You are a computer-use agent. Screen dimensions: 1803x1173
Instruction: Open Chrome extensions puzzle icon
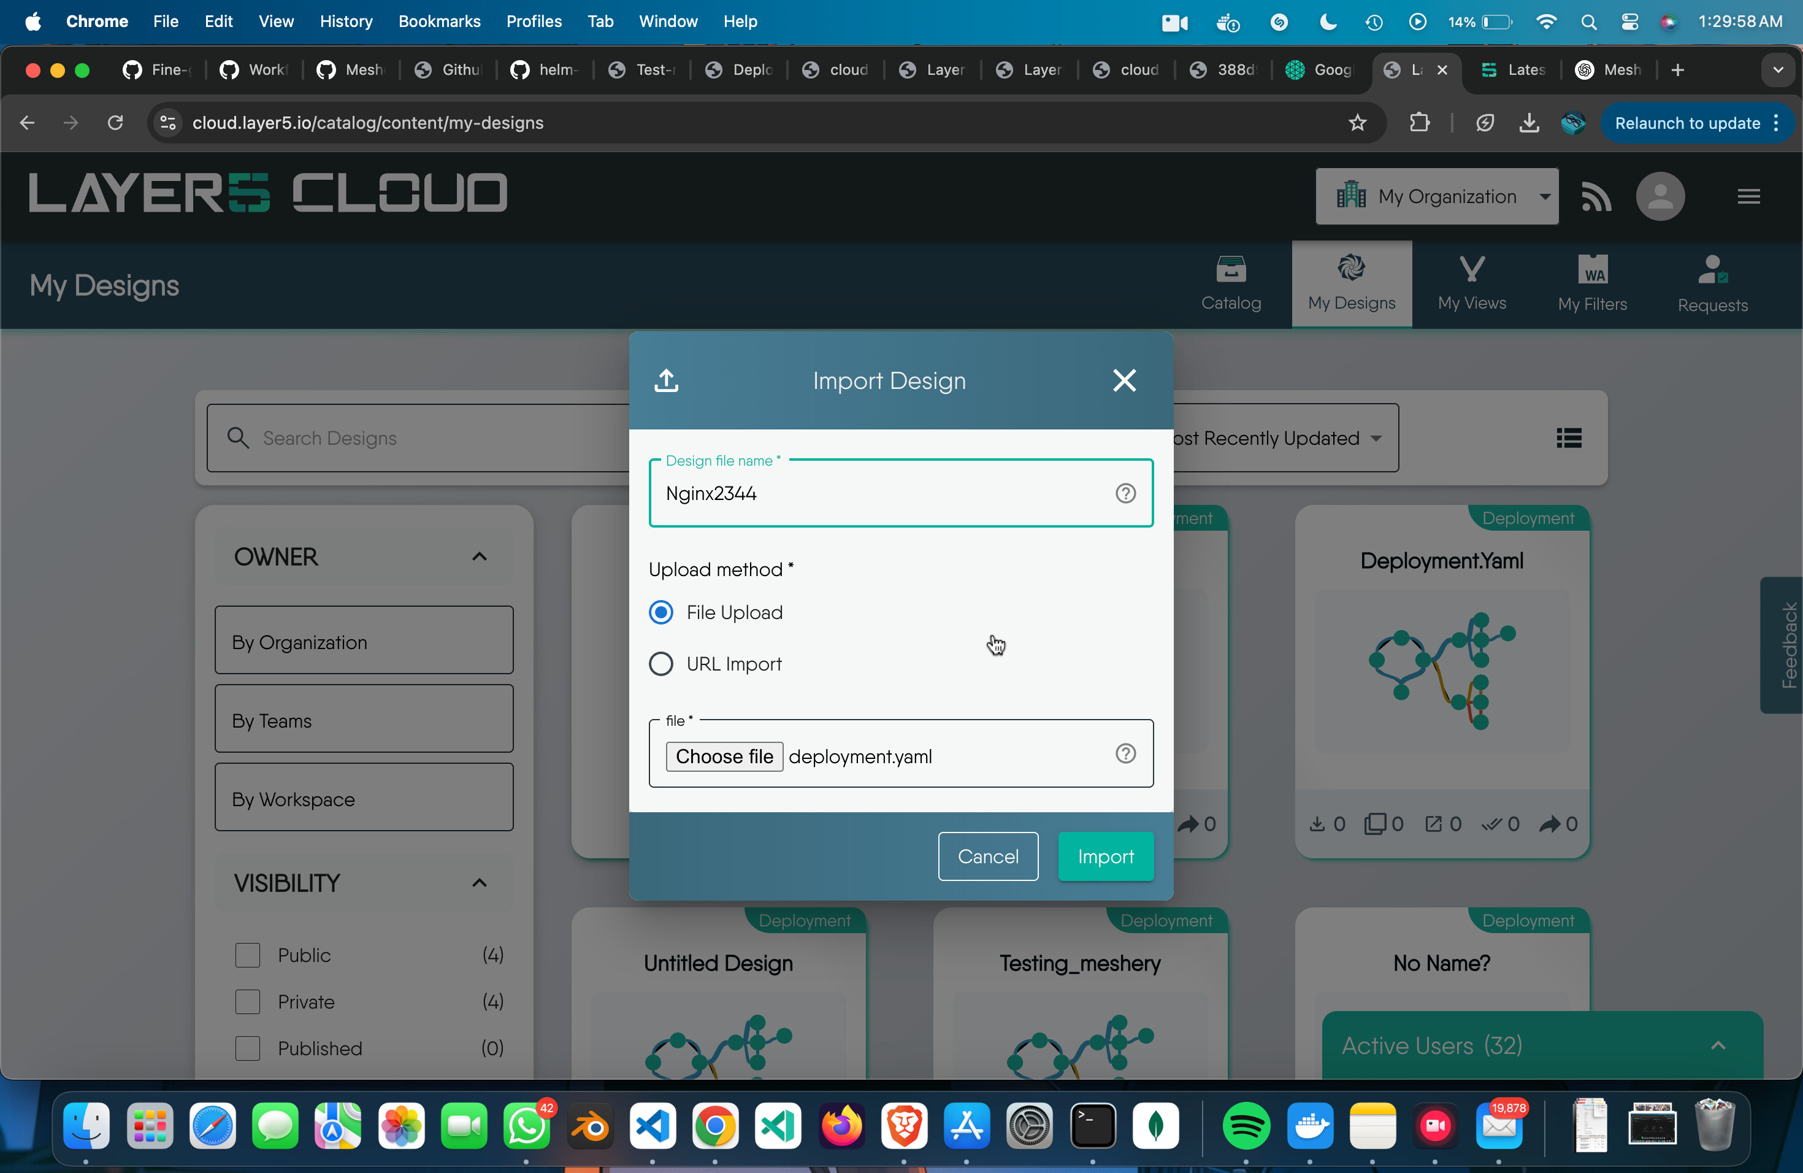tap(1419, 123)
